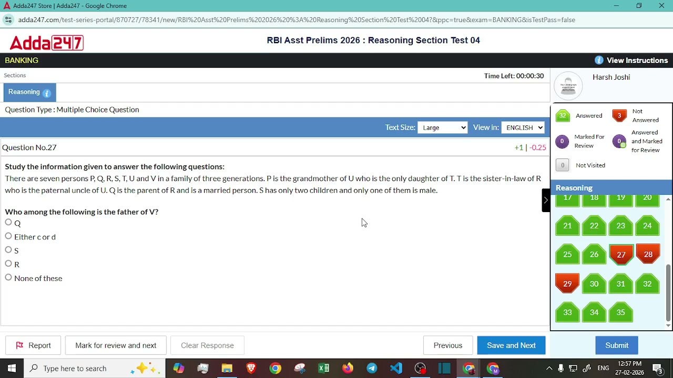Screen dimensions: 673x378
Task: Click the Report button
Action: click(33, 345)
